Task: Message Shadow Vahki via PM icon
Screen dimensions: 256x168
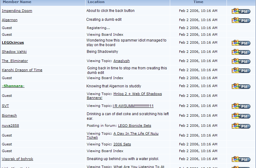Action: click(241, 52)
